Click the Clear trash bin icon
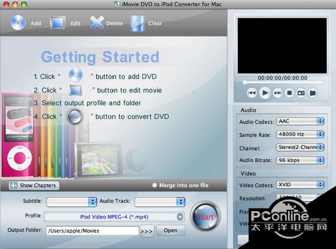Viewport: 336px width, 249px height. click(137, 23)
